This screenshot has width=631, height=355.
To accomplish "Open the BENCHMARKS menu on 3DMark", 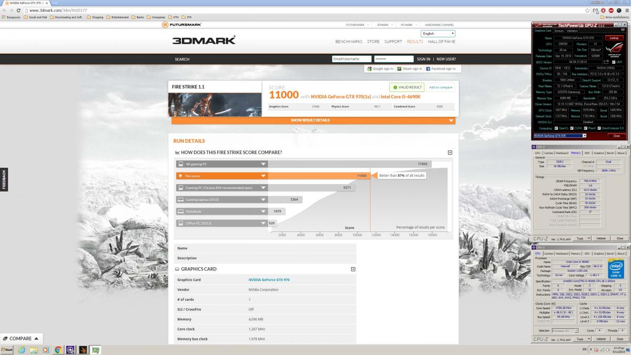I will [x=349, y=42].
